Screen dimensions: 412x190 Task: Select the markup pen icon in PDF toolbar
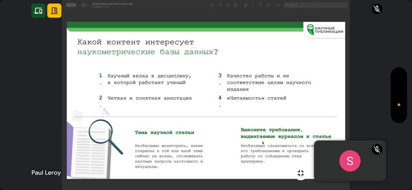click(245, 5)
